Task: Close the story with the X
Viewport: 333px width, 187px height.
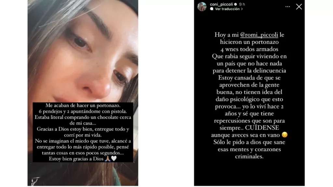Action: click(299, 7)
